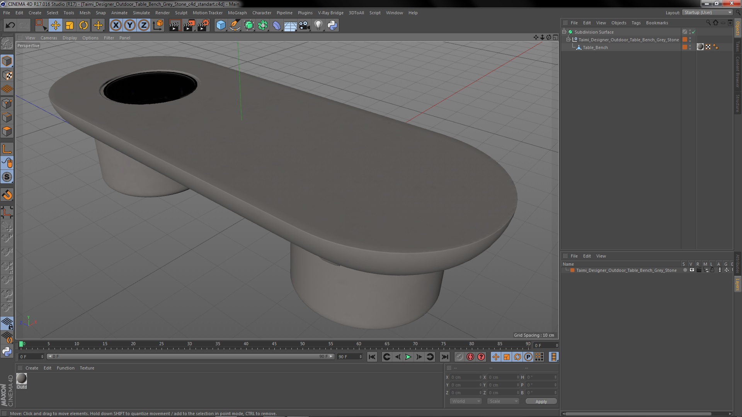Open the Camera objects icon
The height and width of the screenshot is (417, 742).
point(305,25)
